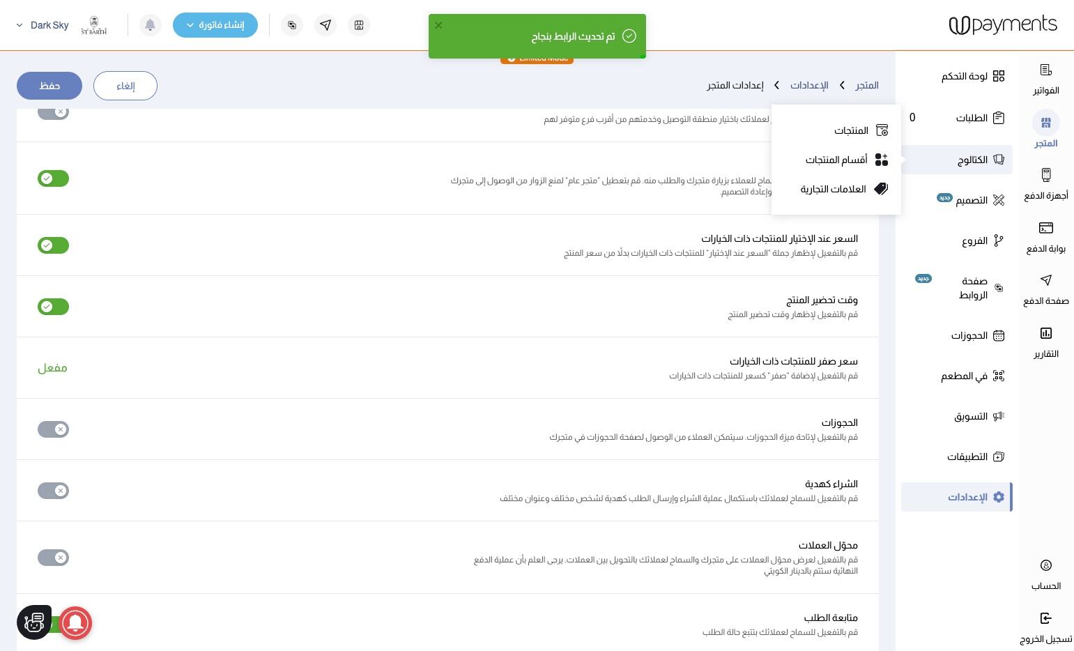Open لوحة التحكم dashboard icon
1074x651 pixels.
[x=999, y=76]
